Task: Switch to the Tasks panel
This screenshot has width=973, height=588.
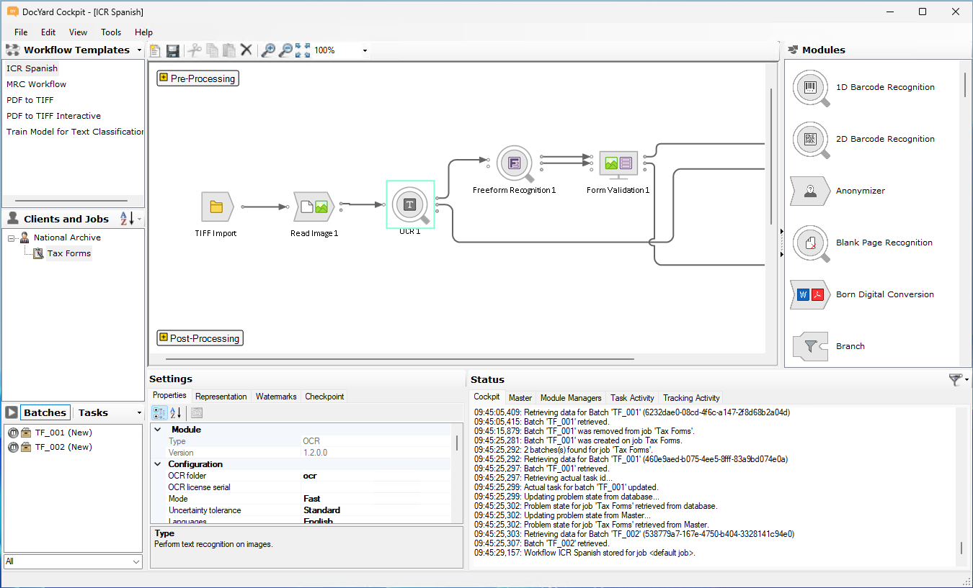Action: tap(93, 412)
